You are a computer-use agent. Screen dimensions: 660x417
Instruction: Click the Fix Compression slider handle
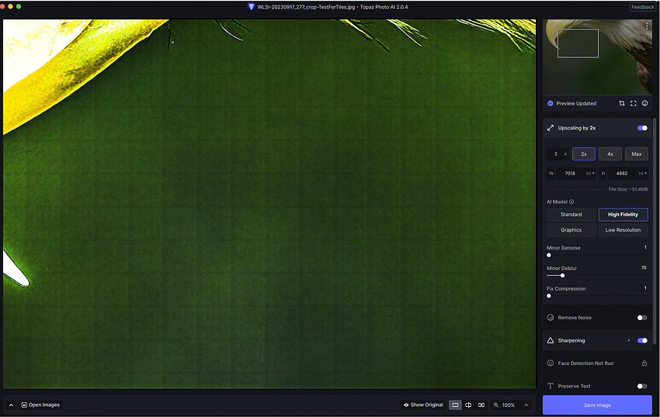[549, 296]
